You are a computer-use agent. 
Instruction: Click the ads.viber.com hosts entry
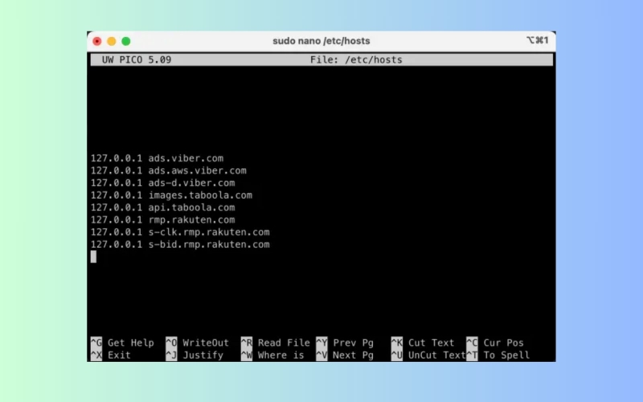pyautogui.click(x=157, y=158)
